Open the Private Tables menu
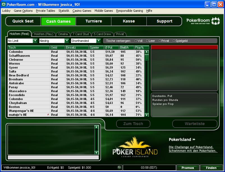The image size is (225, 172). tap(45, 11)
